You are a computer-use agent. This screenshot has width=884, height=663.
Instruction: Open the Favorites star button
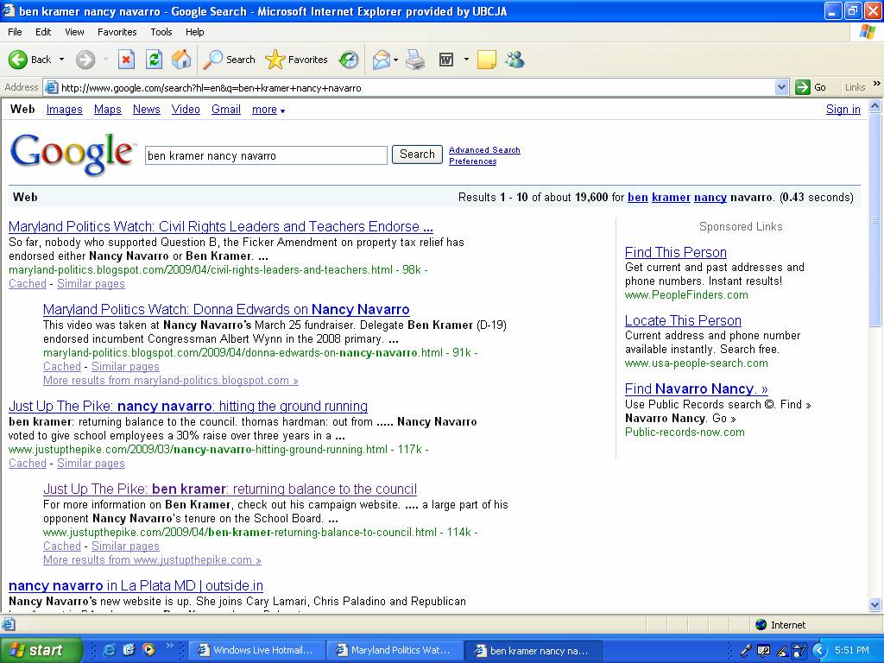296,60
